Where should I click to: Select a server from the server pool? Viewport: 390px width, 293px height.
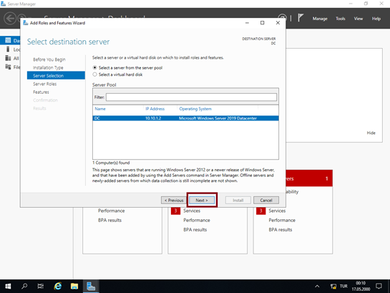[x=94, y=67]
